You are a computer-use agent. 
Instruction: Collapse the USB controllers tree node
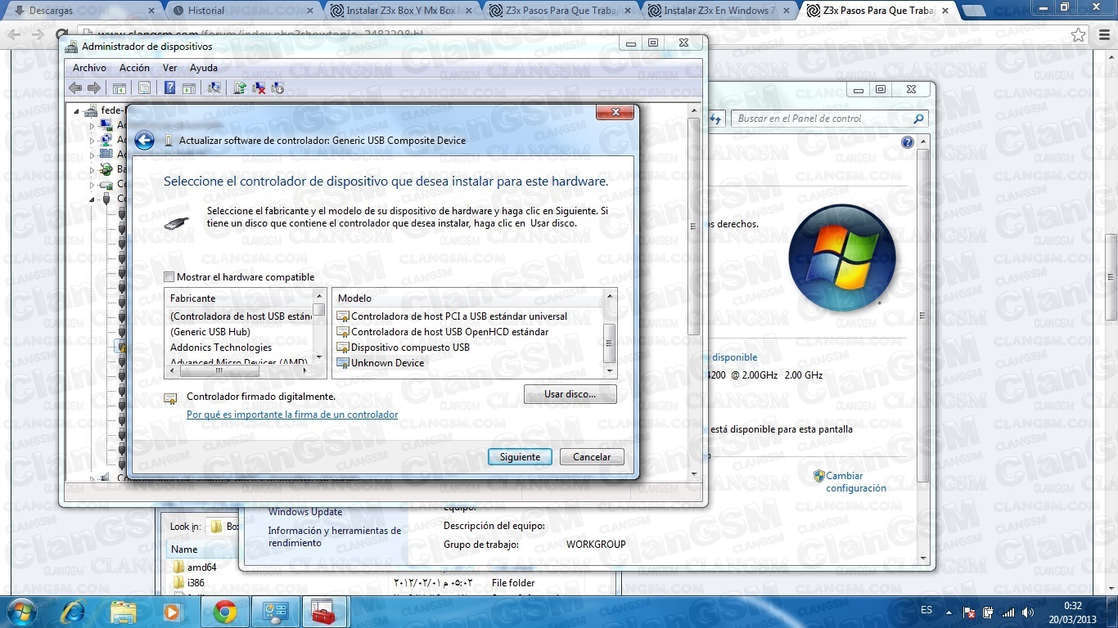coord(92,200)
